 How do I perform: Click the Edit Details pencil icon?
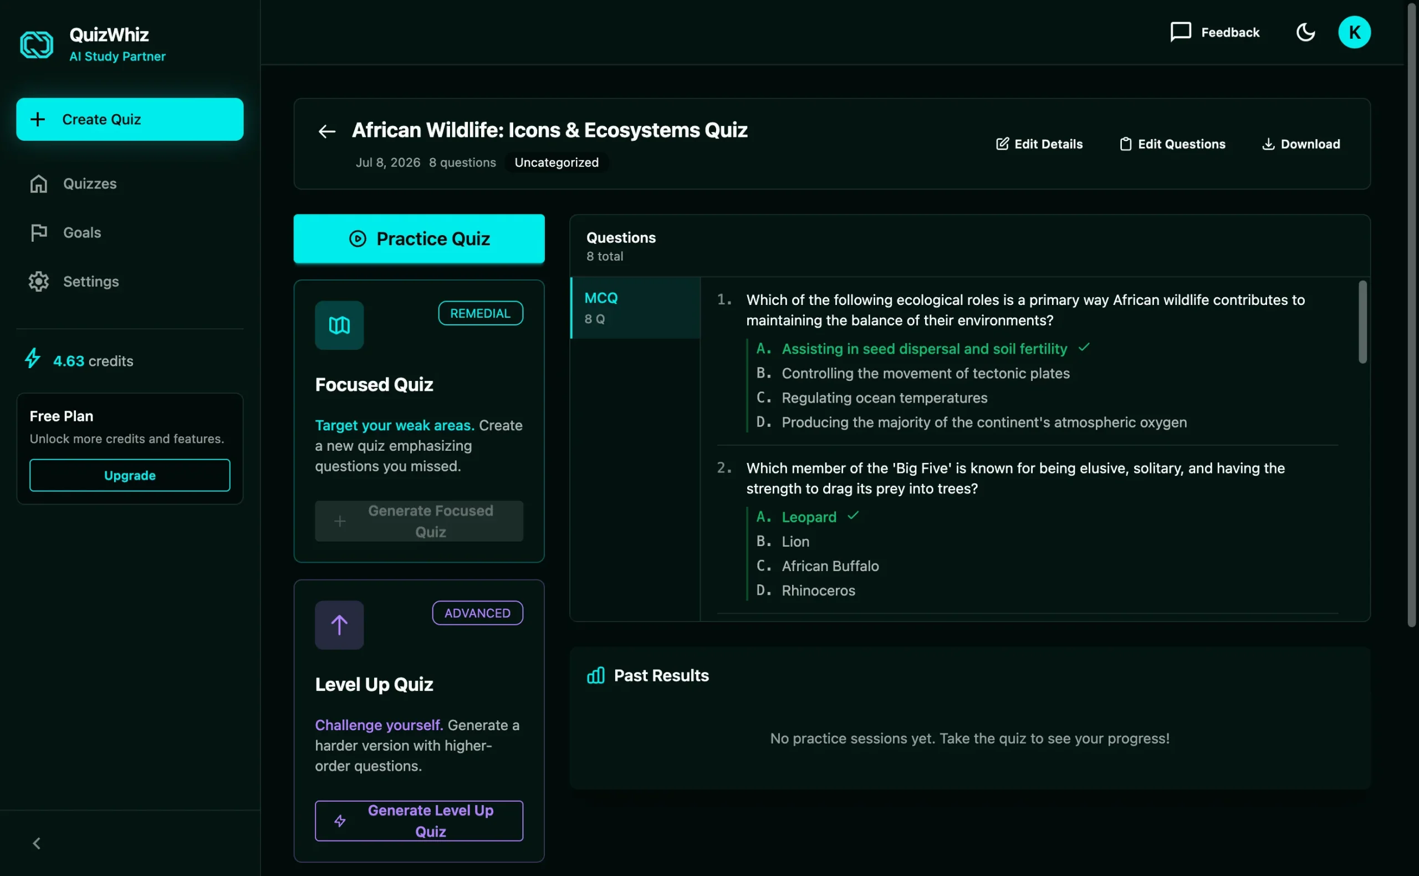click(x=1002, y=144)
